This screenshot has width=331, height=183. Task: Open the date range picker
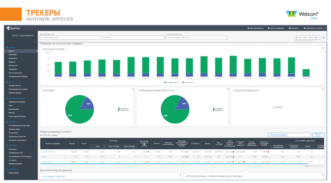point(307,37)
